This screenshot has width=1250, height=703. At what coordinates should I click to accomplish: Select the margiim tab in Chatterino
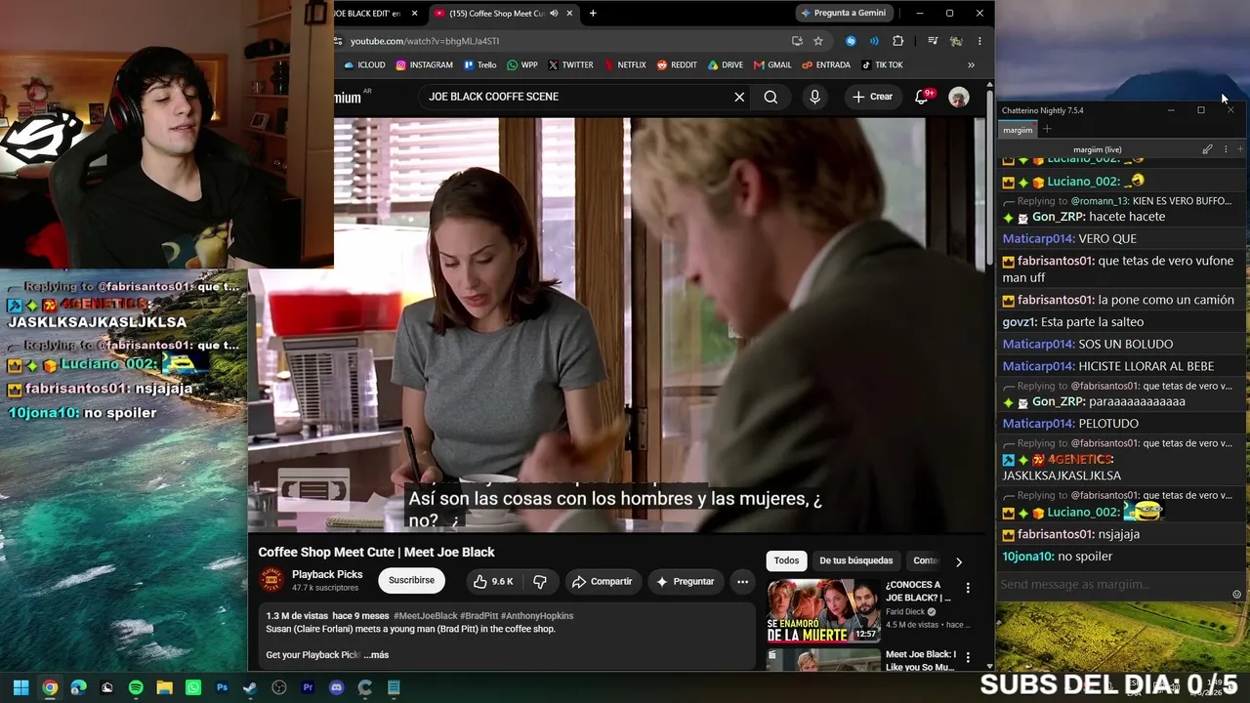click(1018, 130)
